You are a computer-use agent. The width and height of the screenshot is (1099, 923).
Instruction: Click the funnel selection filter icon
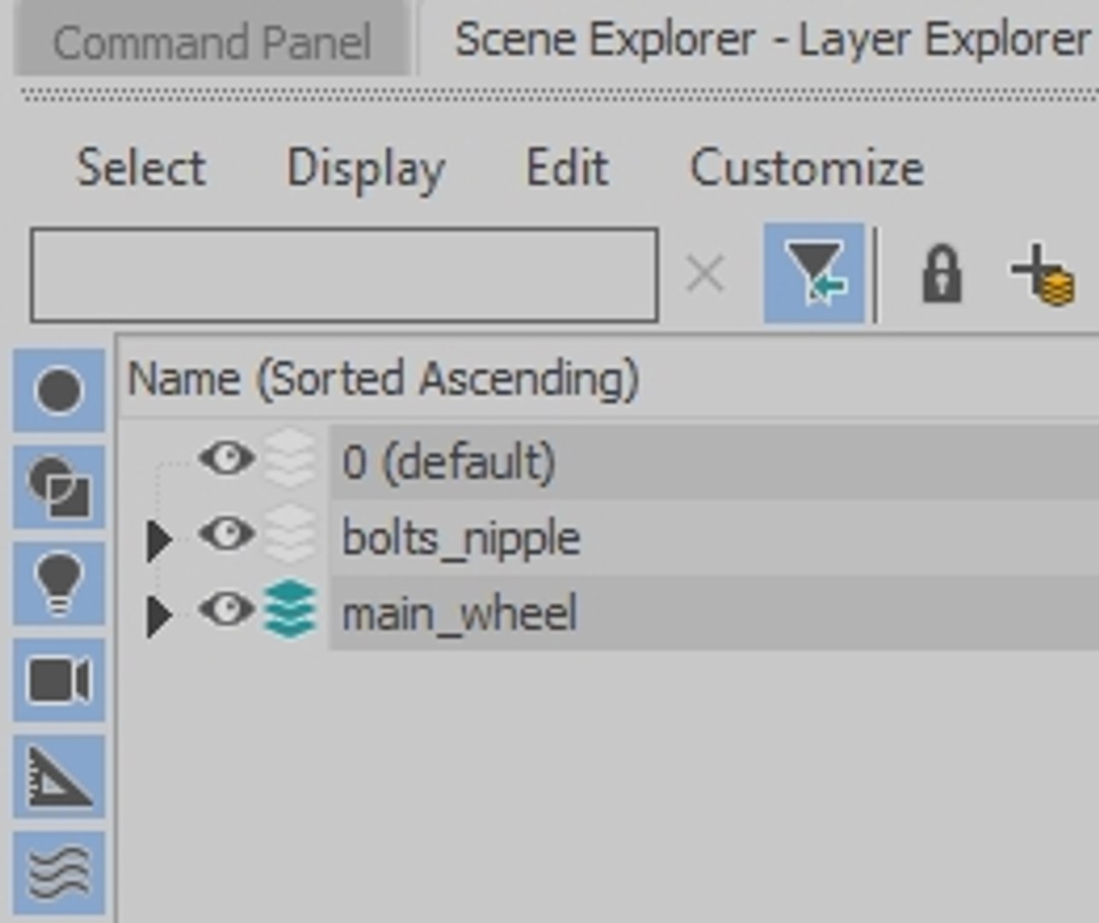click(x=814, y=273)
